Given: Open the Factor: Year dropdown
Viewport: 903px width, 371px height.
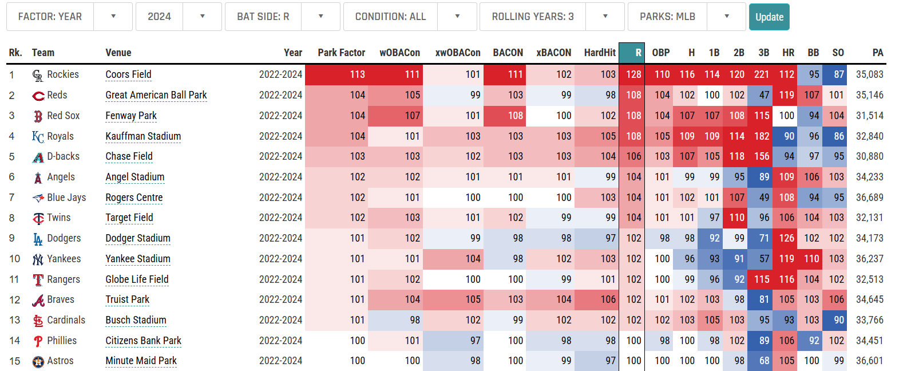Looking at the screenshot, I should coord(69,17).
